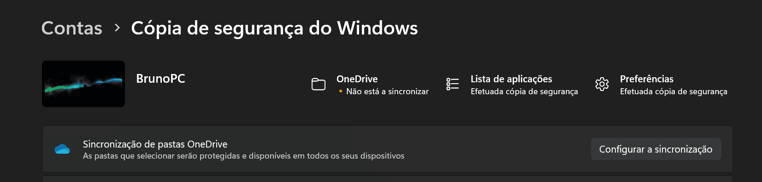Click the OneDrive folders description text
The image size is (762, 182).
click(x=243, y=156)
